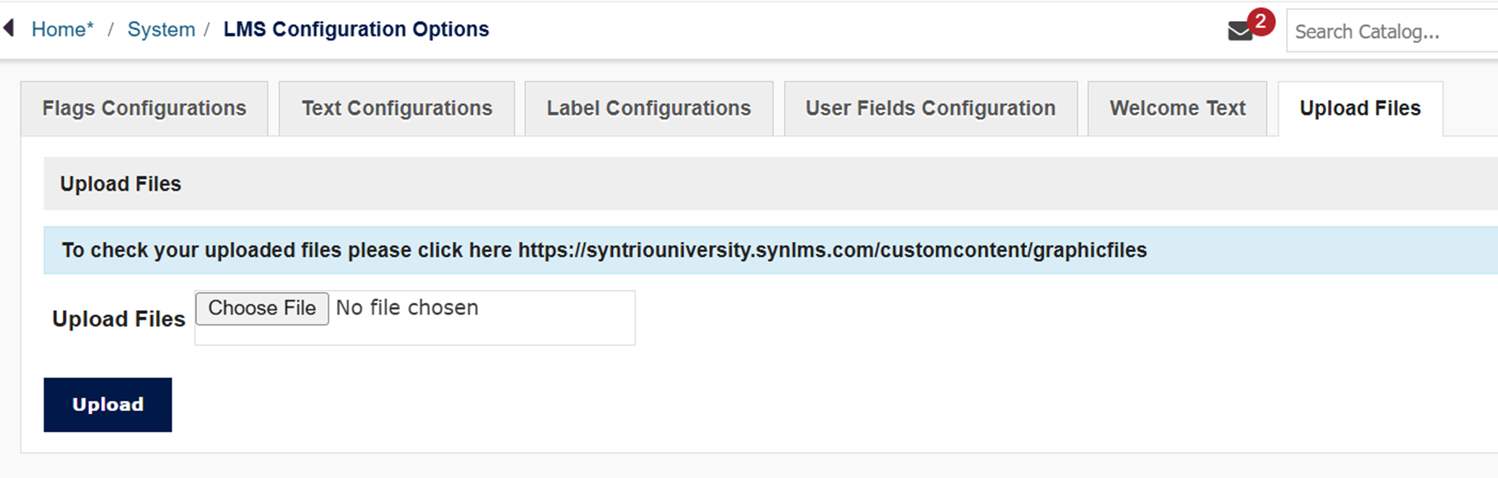Go to the Home* breadcrumb link
The height and width of the screenshot is (478, 1498).
(62, 29)
